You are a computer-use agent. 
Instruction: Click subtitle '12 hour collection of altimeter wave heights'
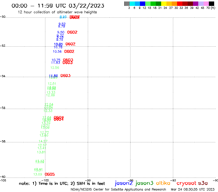click(57, 12)
